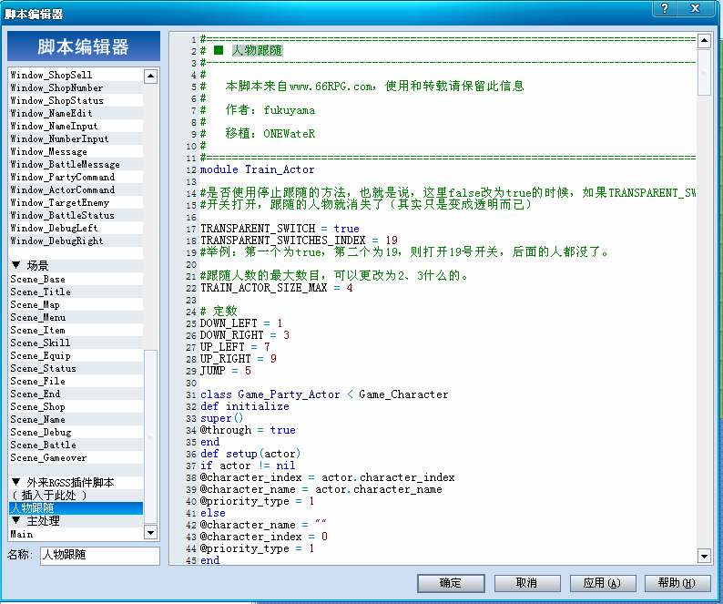Click the 人物跟随 title comment in code
Viewport: 723px width, 604px height.
pyautogui.click(x=257, y=50)
